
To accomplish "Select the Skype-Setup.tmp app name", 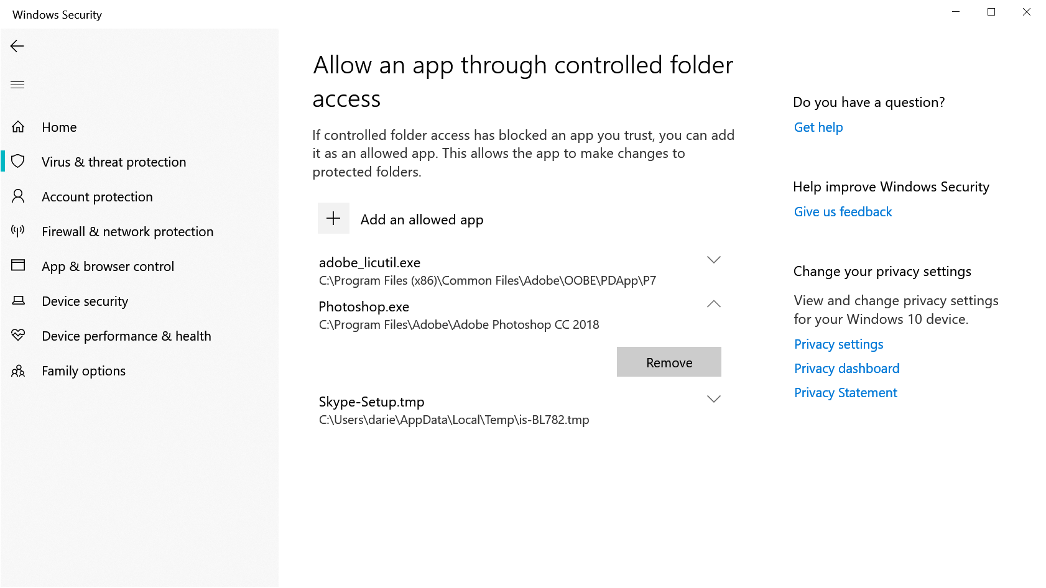I will pyautogui.click(x=371, y=402).
